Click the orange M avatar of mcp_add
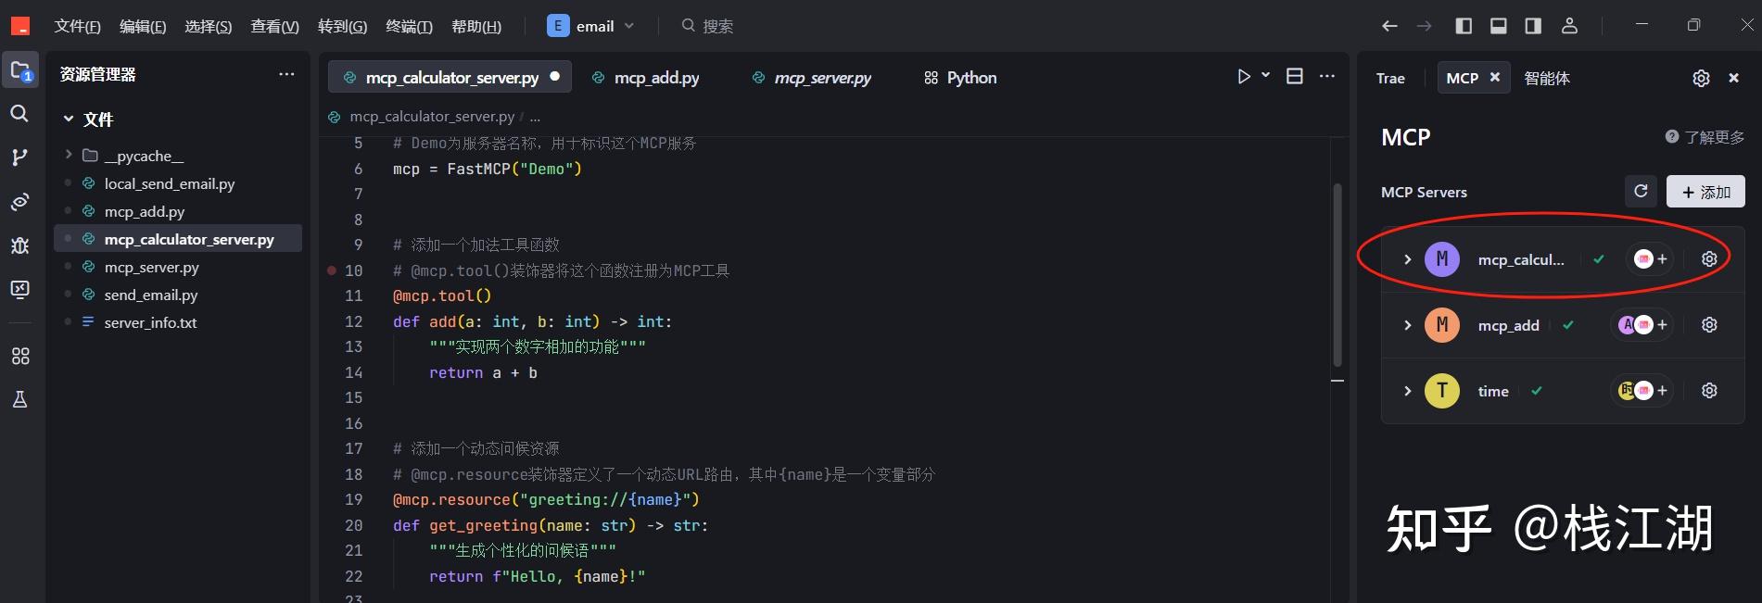The image size is (1762, 603). coord(1442,325)
